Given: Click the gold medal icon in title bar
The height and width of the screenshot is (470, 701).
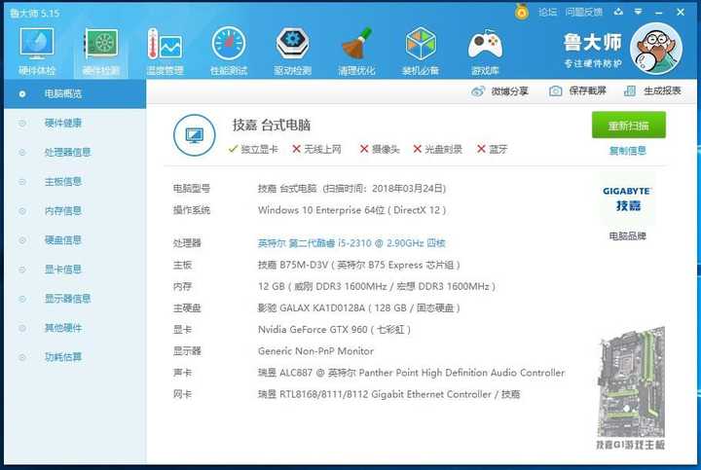Looking at the screenshot, I should tap(521, 12).
